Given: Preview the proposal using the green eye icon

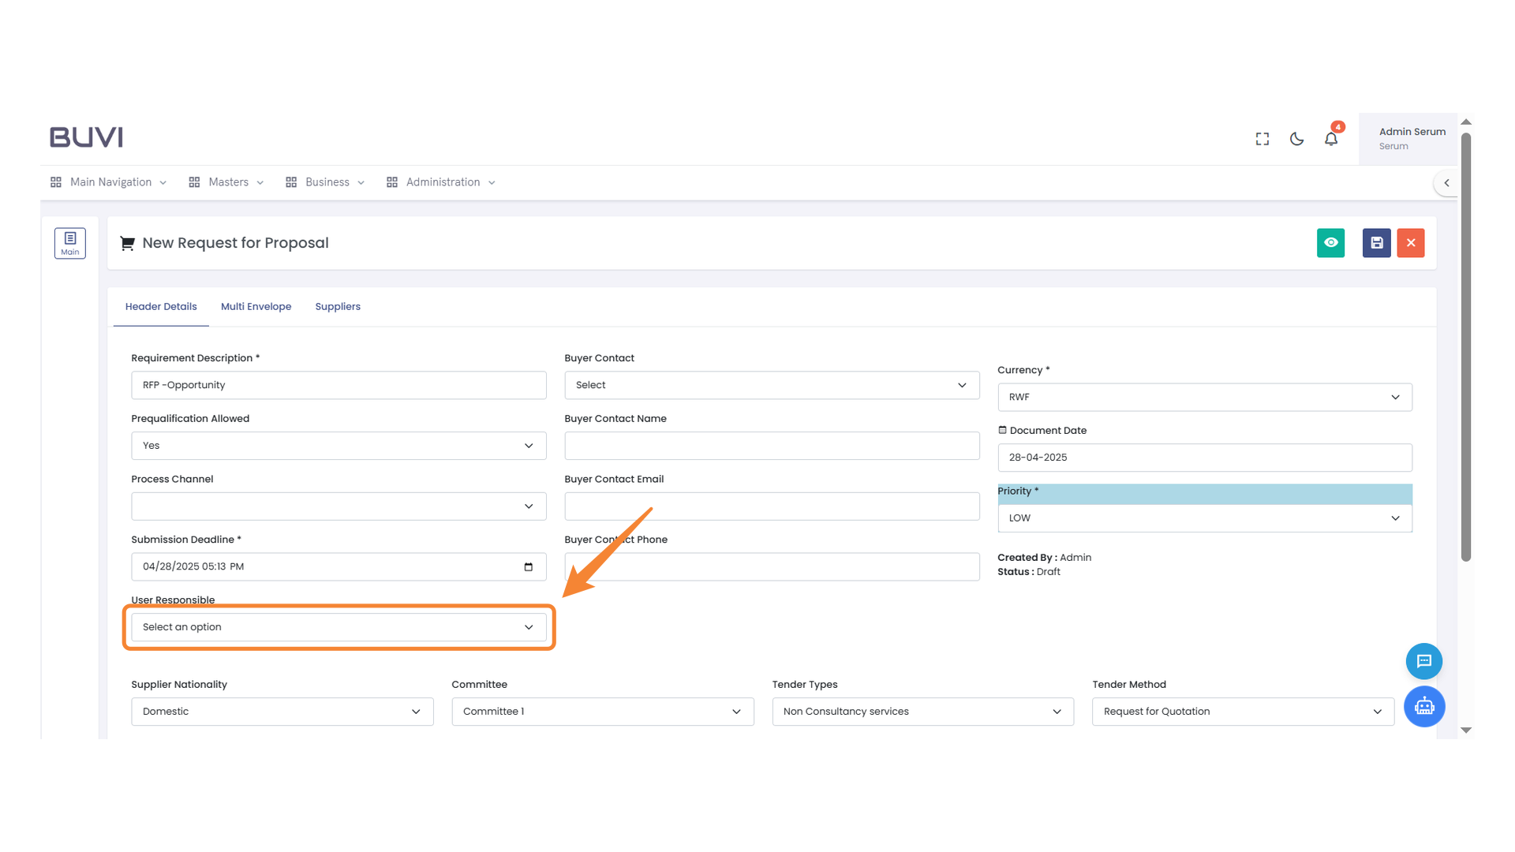Looking at the screenshot, I should coord(1331,243).
